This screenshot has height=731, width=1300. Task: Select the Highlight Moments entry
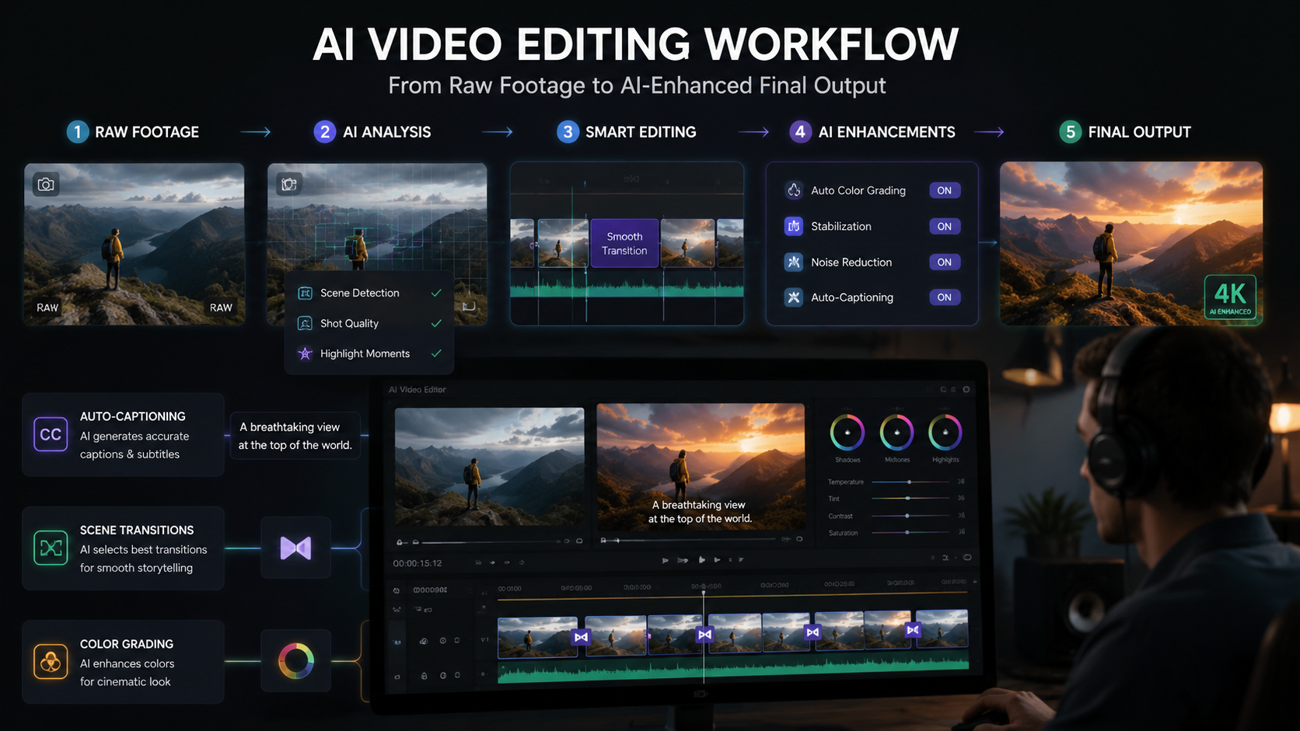(369, 353)
